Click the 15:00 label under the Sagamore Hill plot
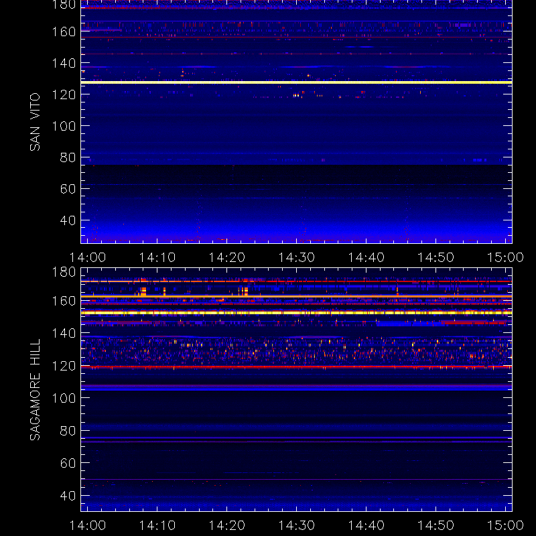This screenshot has width=536, height=536. 505,525
